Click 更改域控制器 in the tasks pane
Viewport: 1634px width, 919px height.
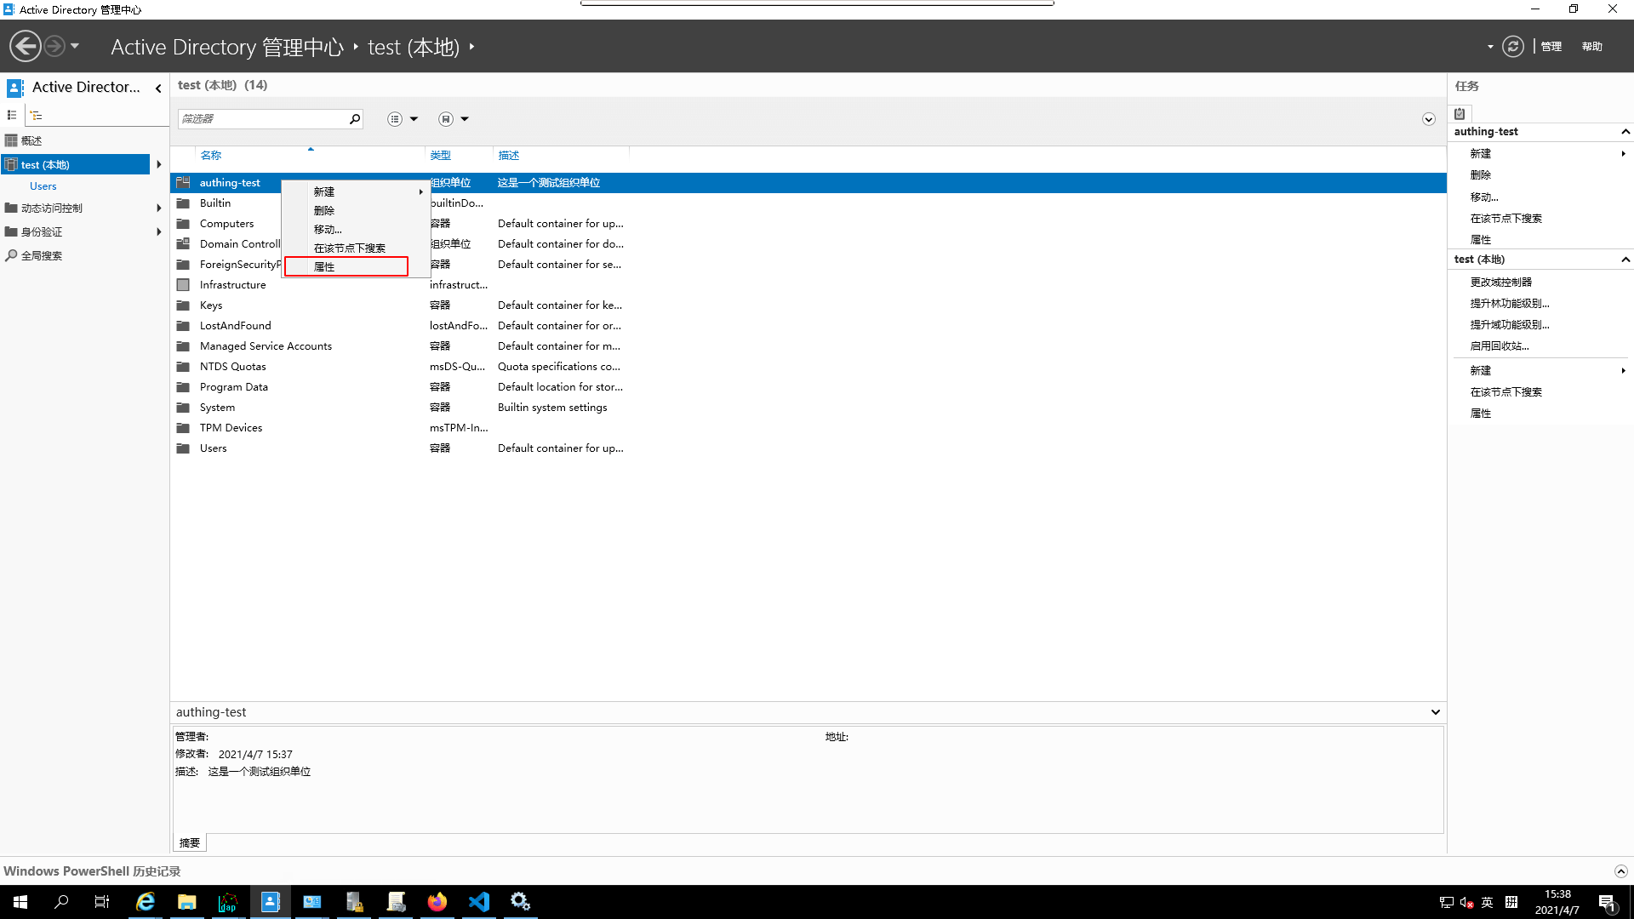click(1500, 282)
